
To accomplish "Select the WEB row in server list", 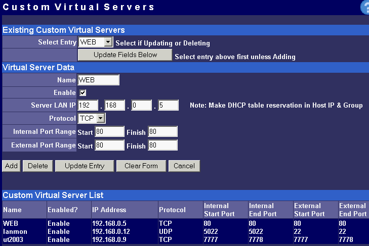I will (x=11, y=223).
